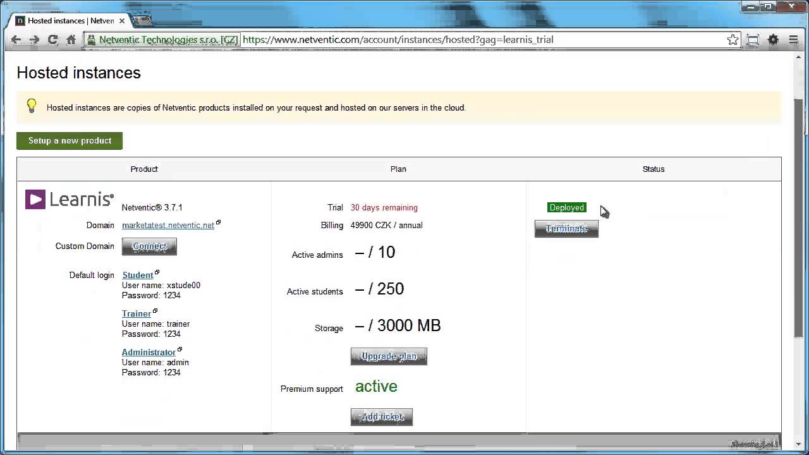Go forward with the browser forward arrow
Image resolution: width=809 pixels, height=455 pixels.
tap(34, 40)
